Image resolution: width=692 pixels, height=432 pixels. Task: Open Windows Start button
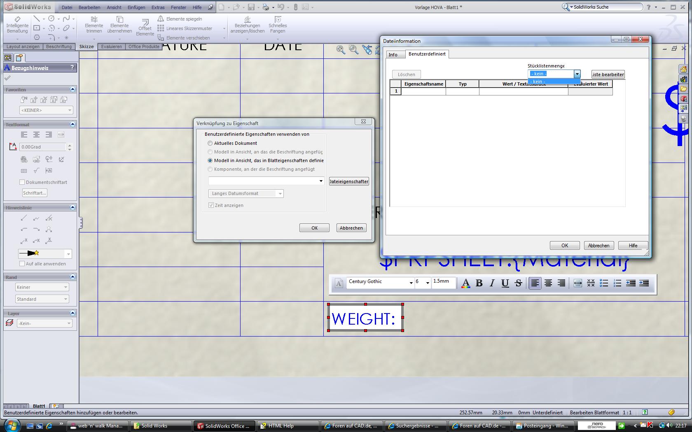tap(12, 425)
